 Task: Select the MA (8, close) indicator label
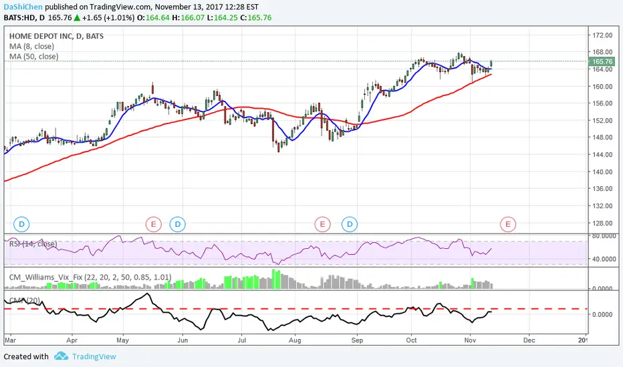coord(32,47)
